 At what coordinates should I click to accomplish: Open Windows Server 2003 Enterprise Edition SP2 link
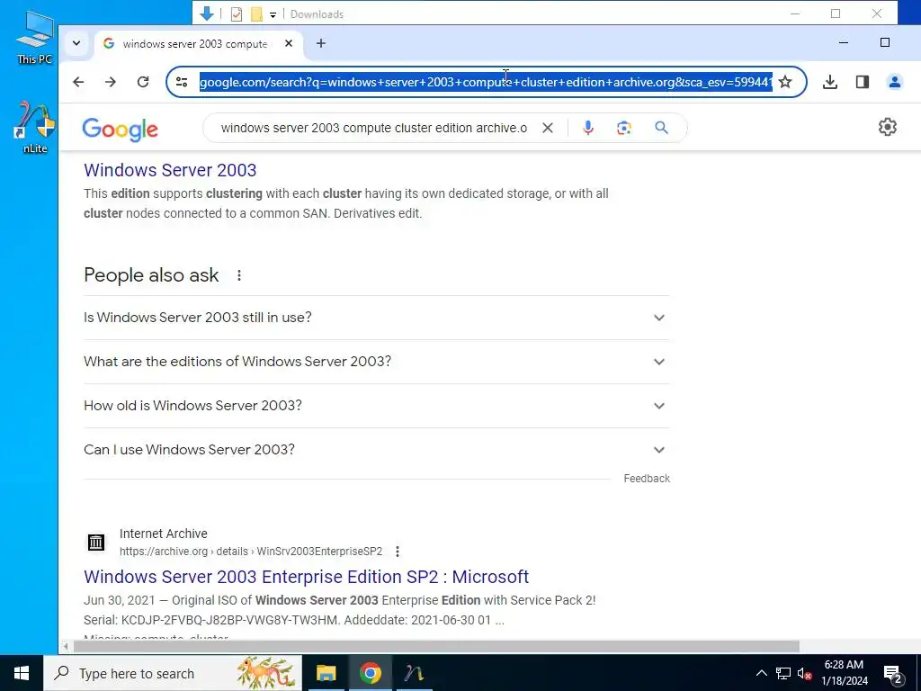pyautogui.click(x=306, y=577)
